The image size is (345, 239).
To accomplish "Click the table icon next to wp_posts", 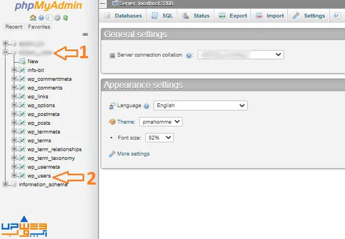I will coord(22,123).
